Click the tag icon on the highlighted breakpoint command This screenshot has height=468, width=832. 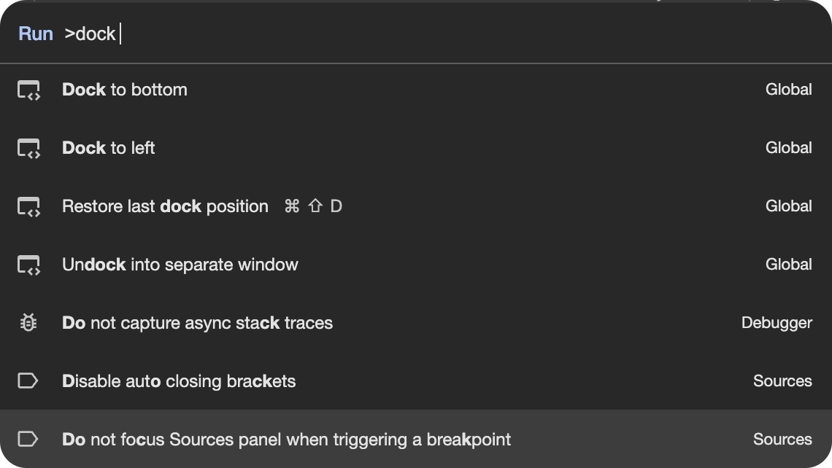point(28,439)
